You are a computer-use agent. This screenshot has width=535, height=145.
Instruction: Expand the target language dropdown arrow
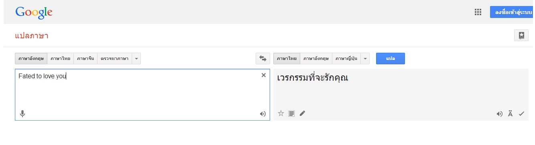tap(365, 58)
